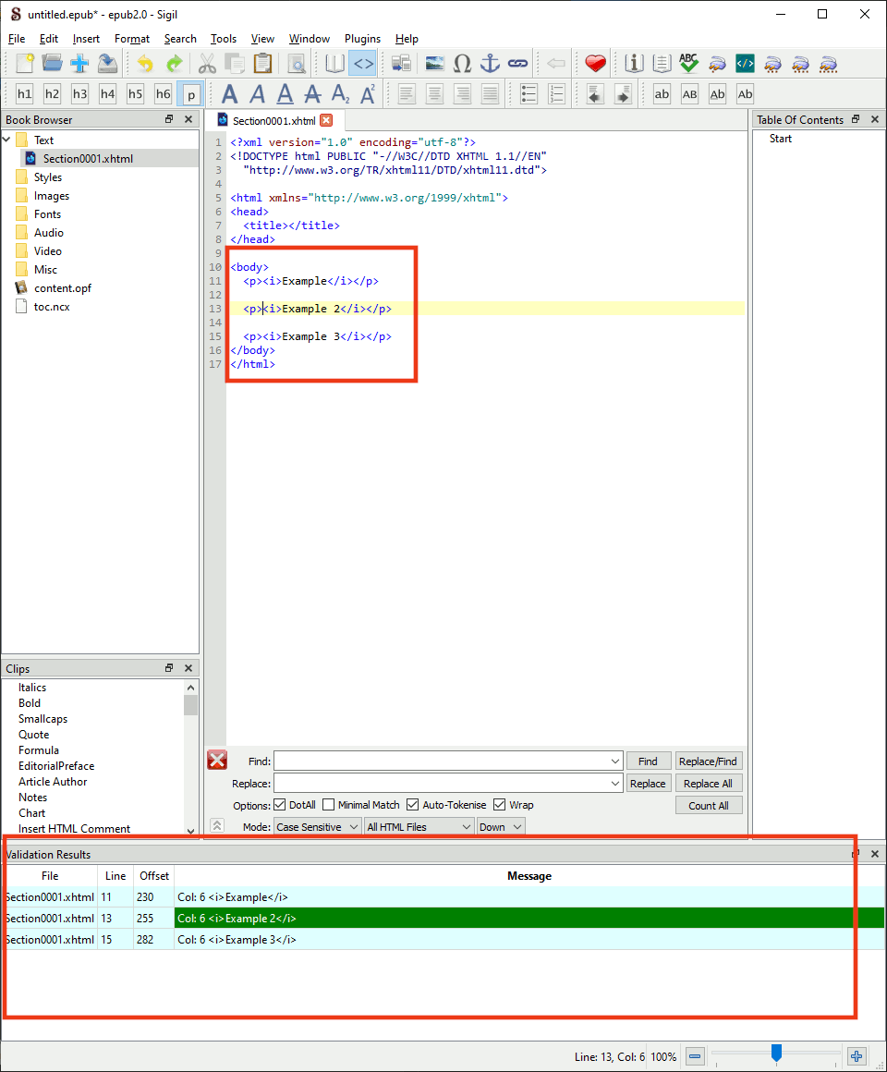The height and width of the screenshot is (1072, 887).
Task: Open Metadata Editor info icon
Action: coord(634,64)
